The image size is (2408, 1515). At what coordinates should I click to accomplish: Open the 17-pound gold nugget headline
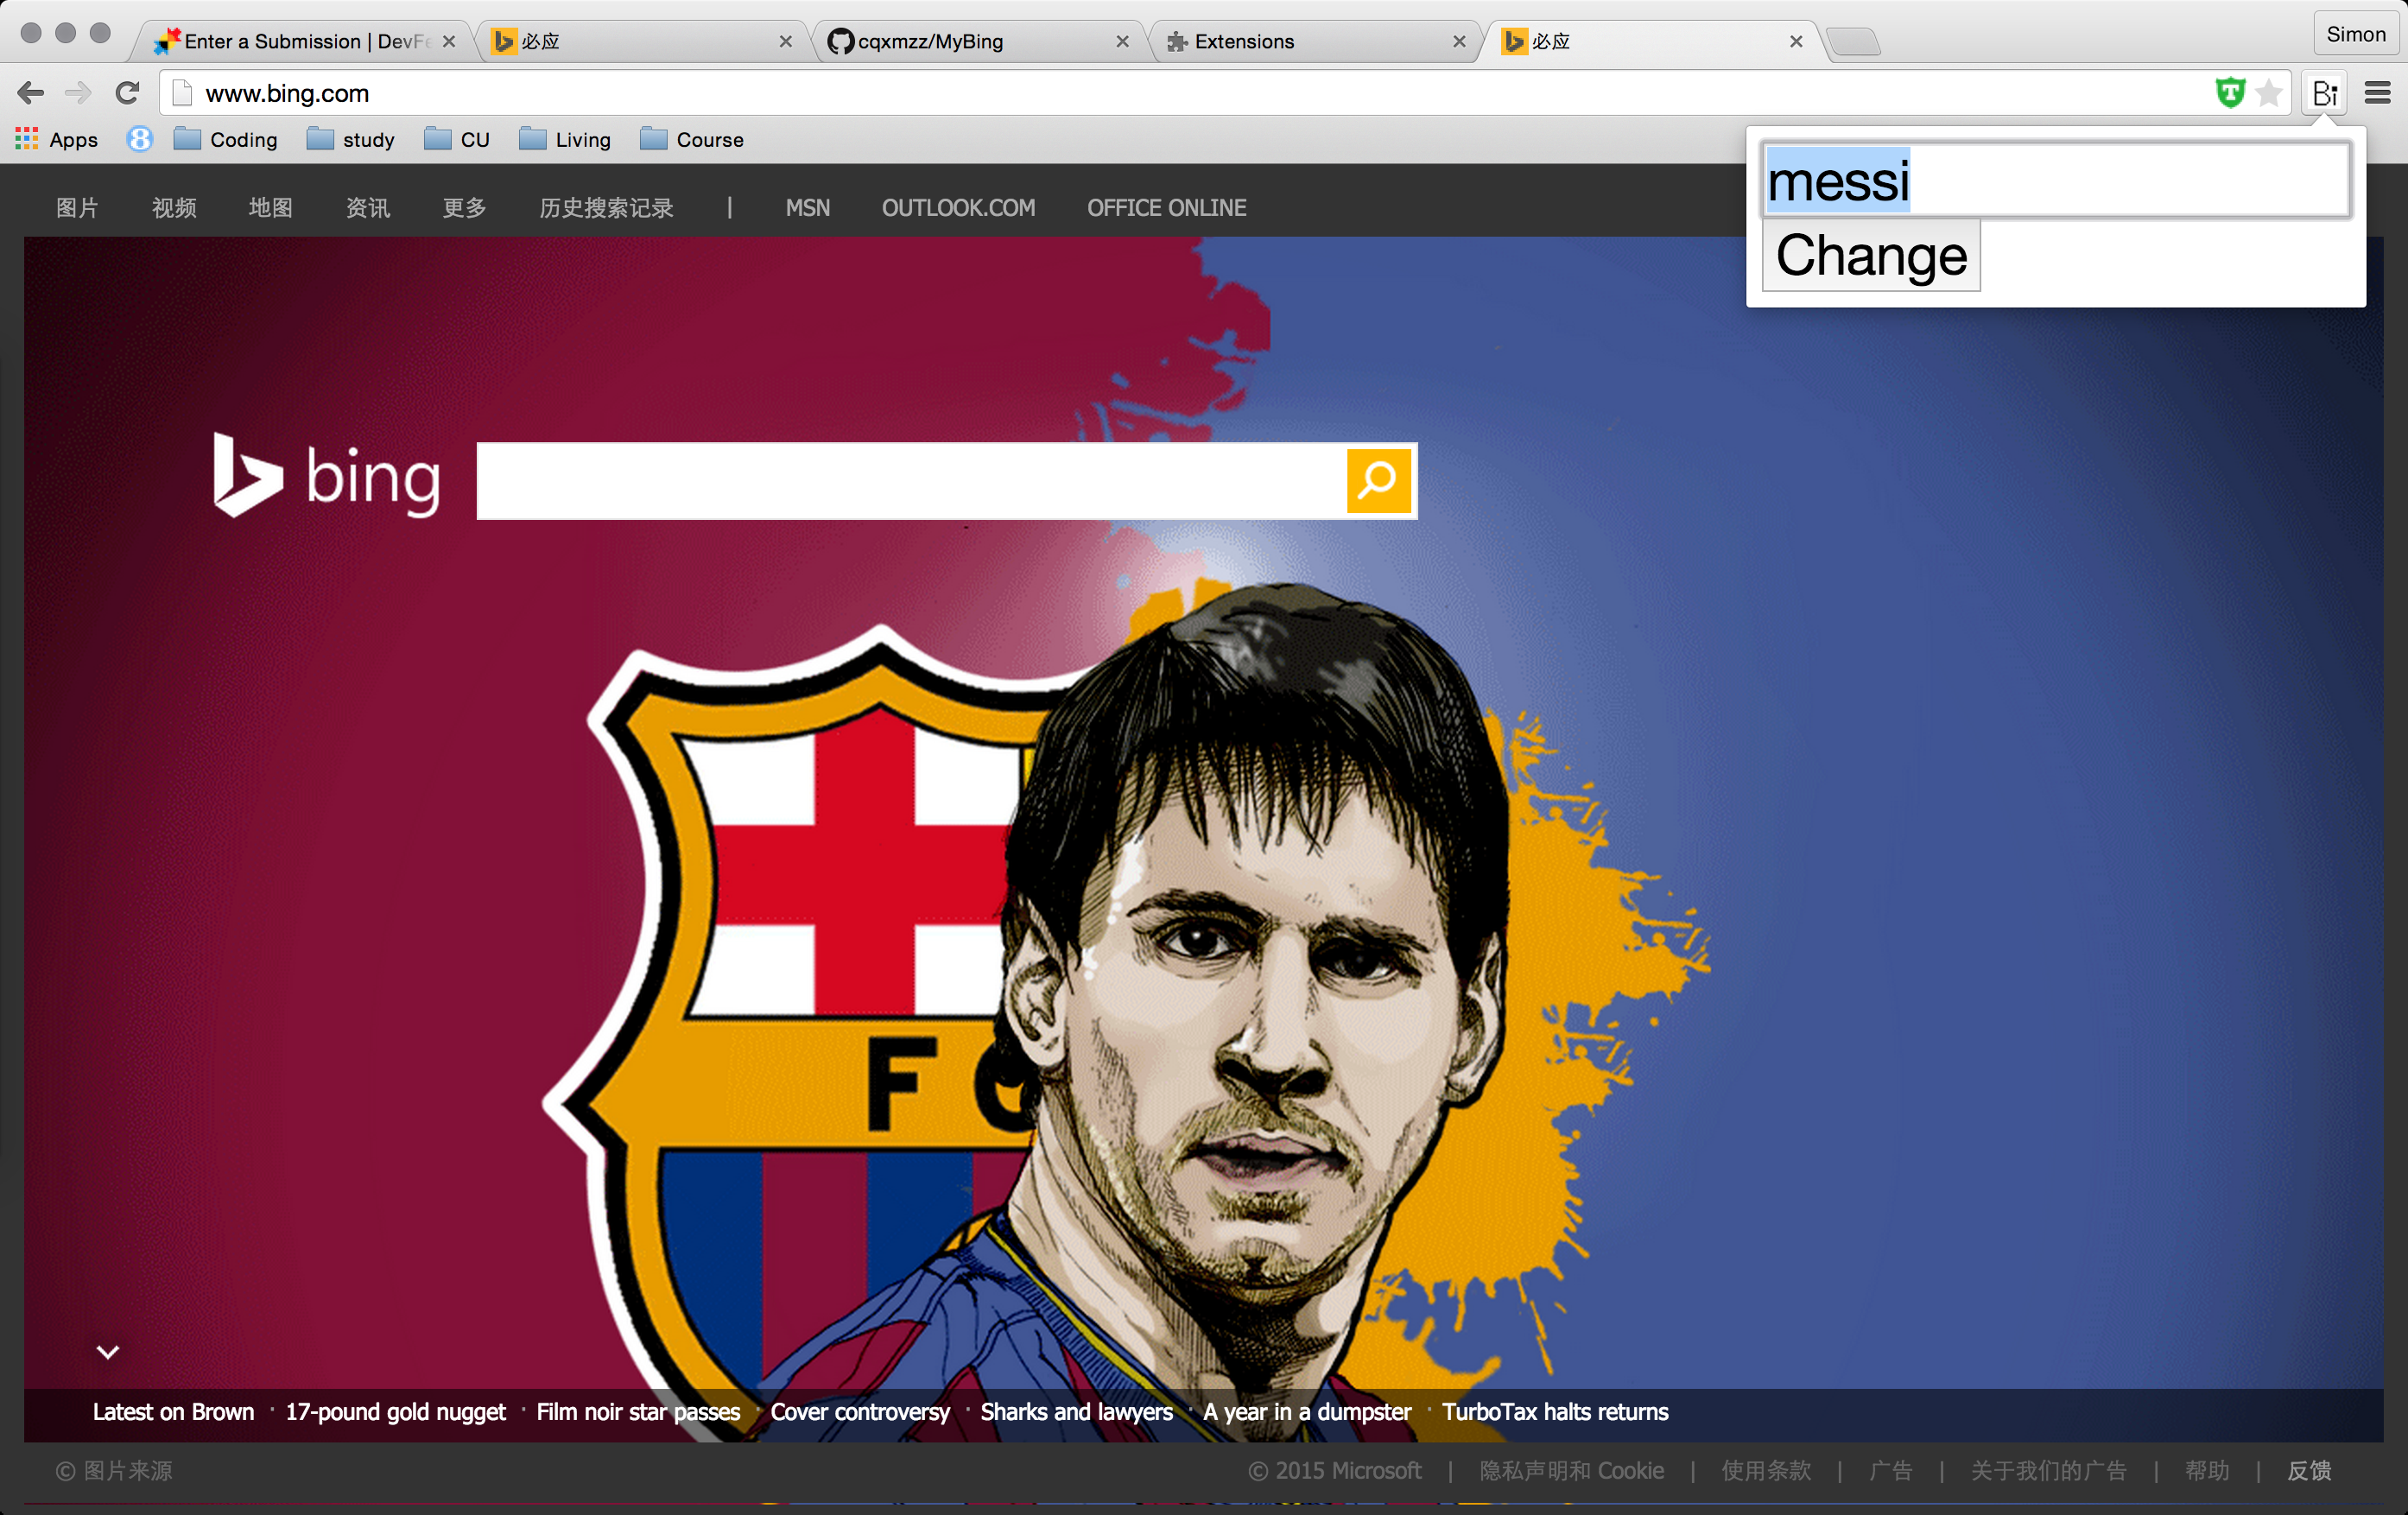pos(395,1412)
